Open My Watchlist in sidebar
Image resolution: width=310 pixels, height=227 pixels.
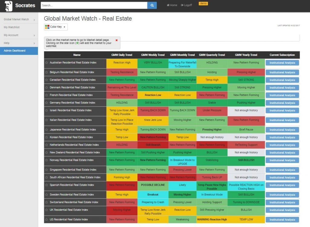12,27
